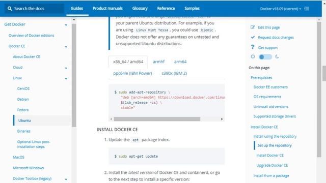326x183 pixels.
Task: Switch to the Glossary tab
Action: (140, 9)
